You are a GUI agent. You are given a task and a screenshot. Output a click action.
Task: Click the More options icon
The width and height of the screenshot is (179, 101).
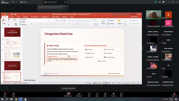[121, 94]
